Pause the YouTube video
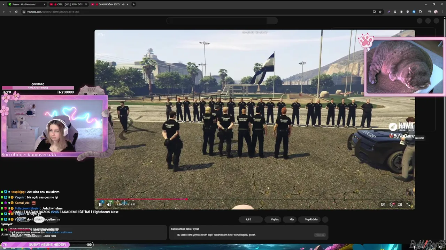 click(100, 205)
